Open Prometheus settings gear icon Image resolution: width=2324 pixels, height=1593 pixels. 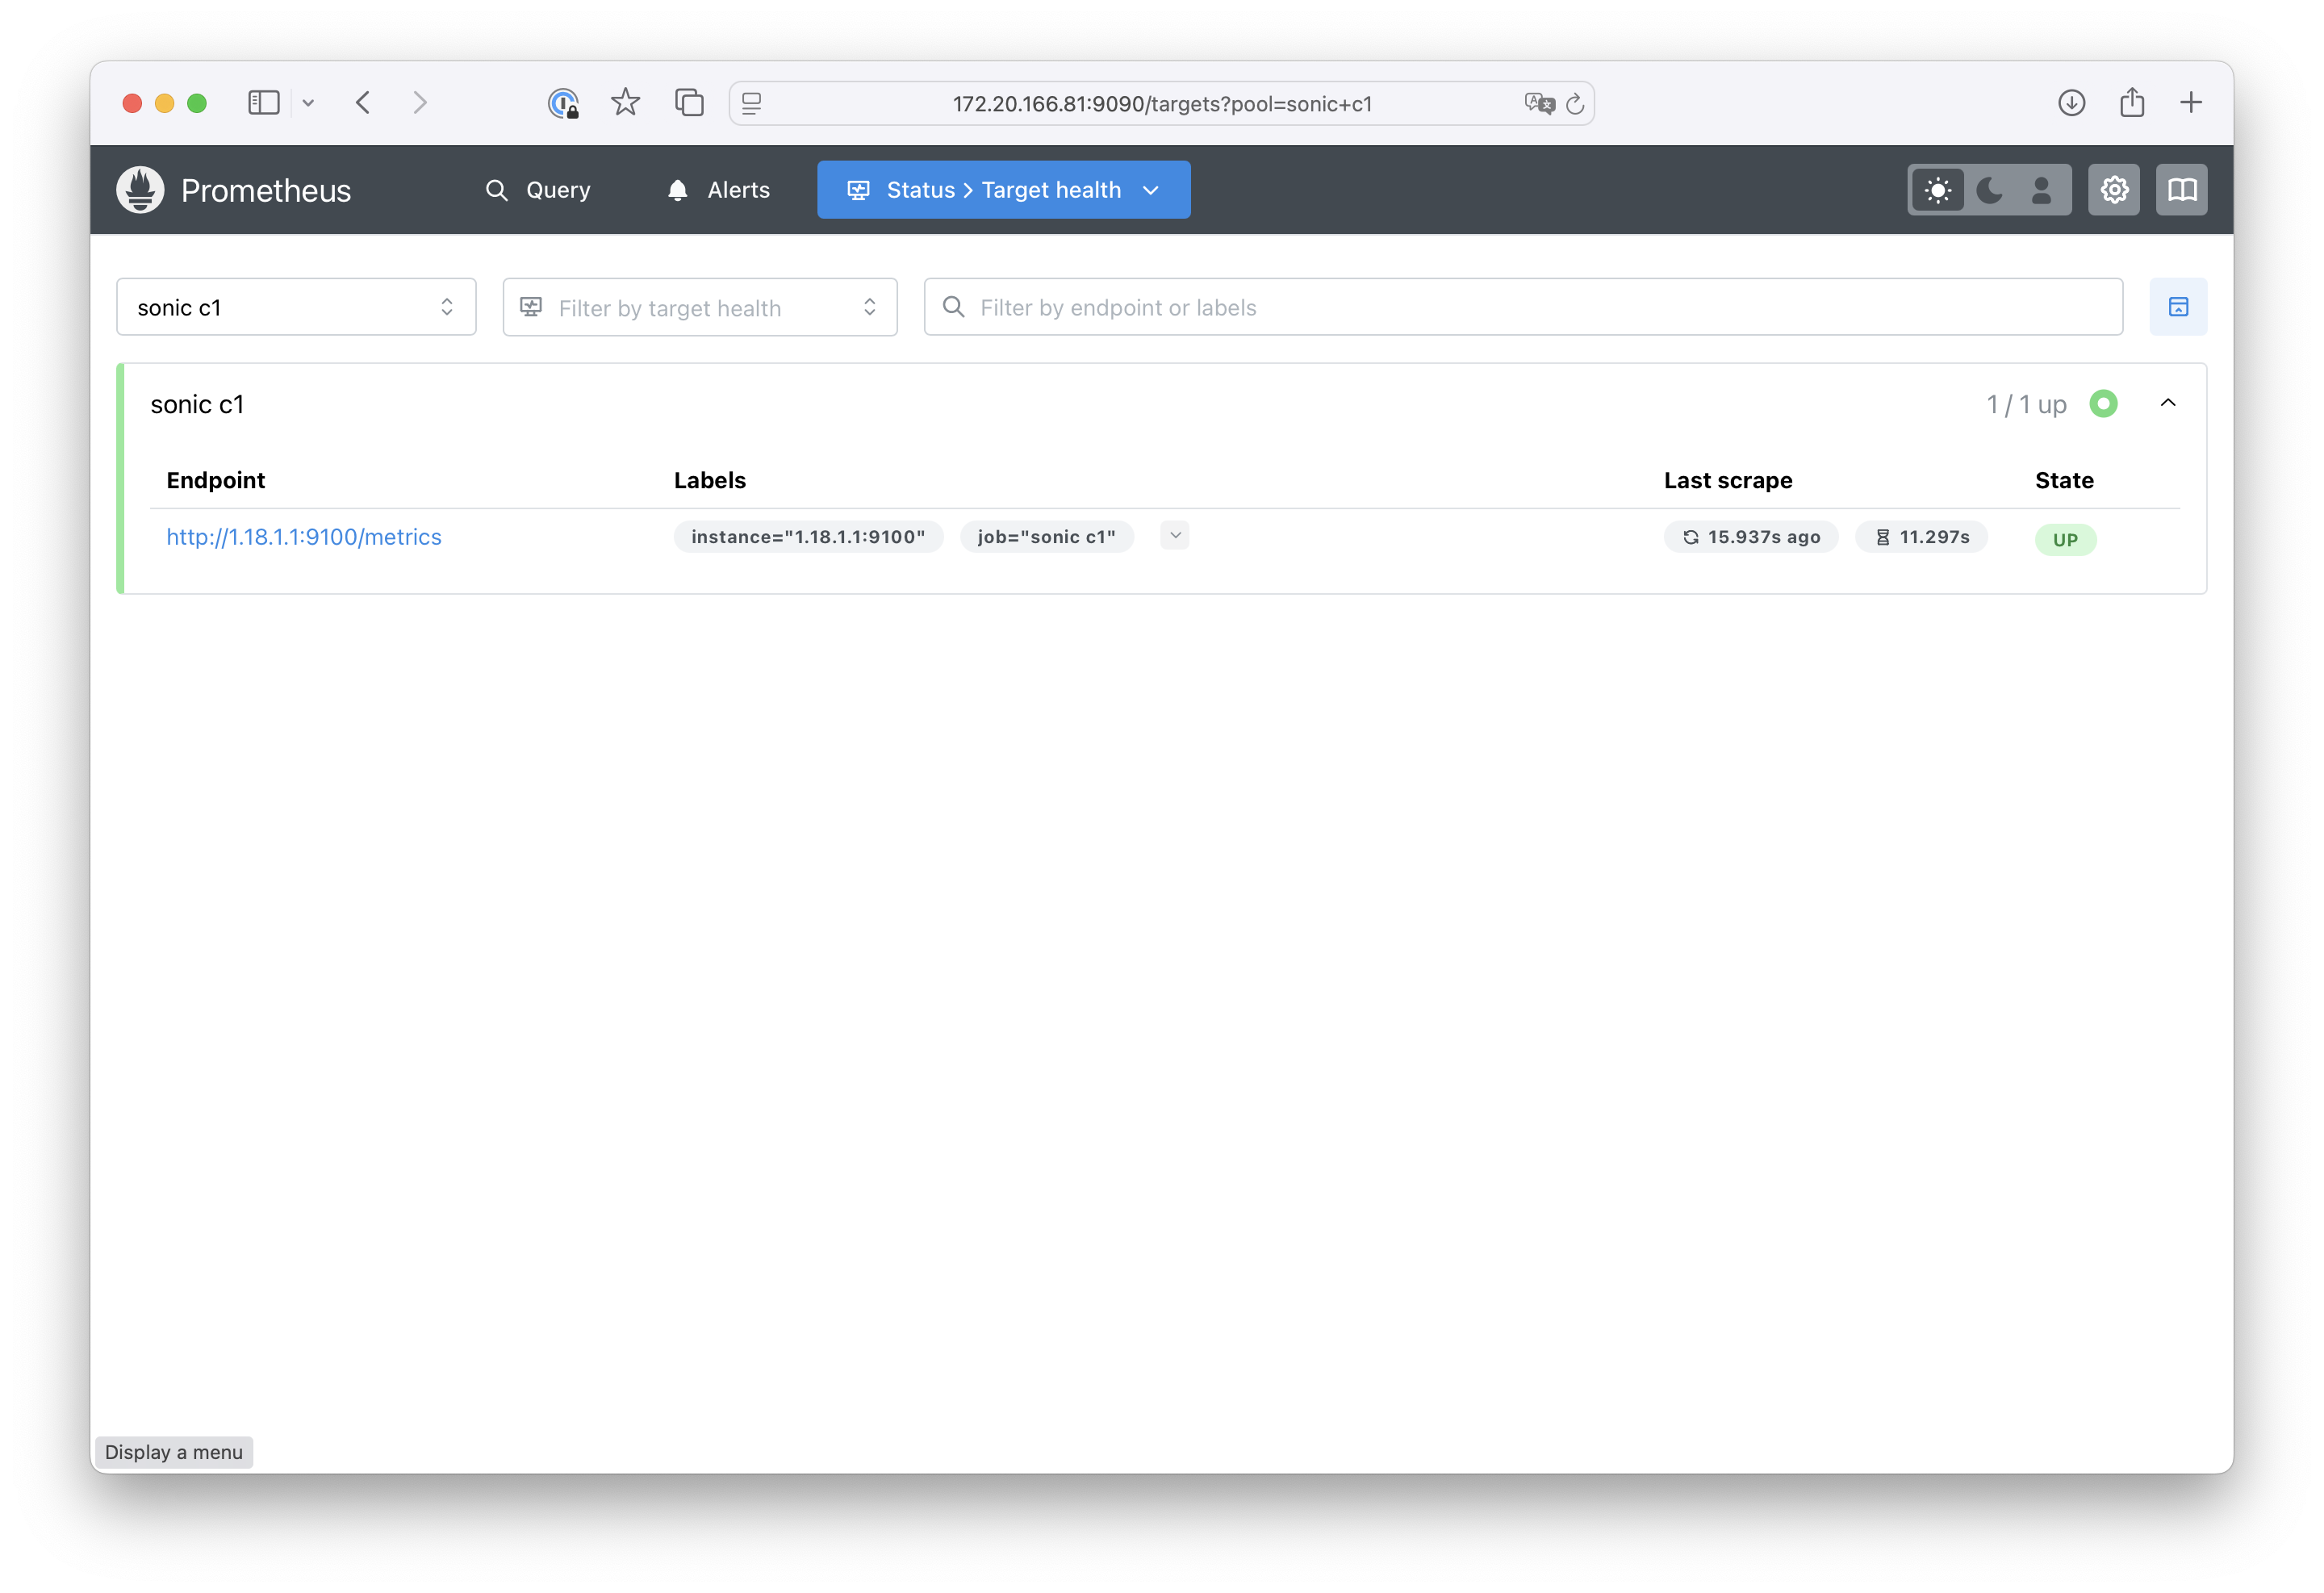click(2113, 190)
